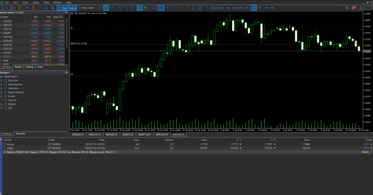Expand the Subscriptions node in Navigator
The image size is (373, 195).
(x=2, y=85)
